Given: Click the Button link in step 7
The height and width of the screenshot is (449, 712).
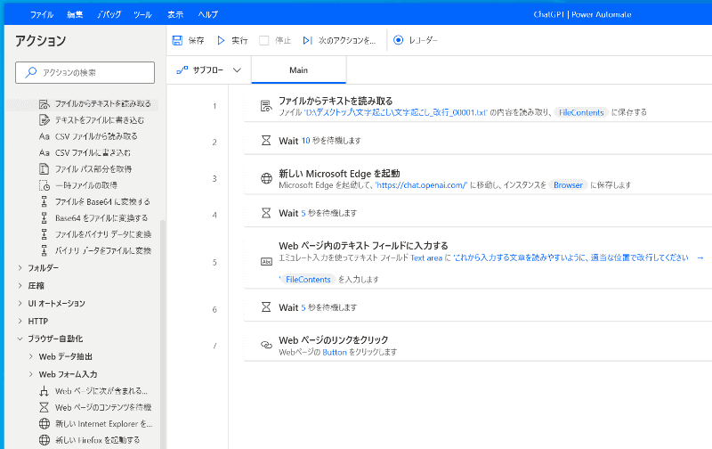Looking at the screenshot, I should click(335, 352).
